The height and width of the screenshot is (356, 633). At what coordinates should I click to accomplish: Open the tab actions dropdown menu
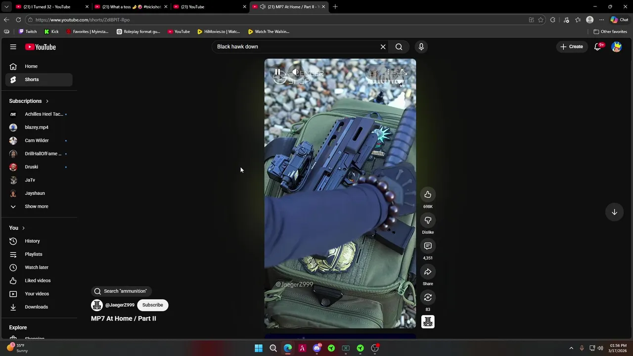tap(6, 6)
